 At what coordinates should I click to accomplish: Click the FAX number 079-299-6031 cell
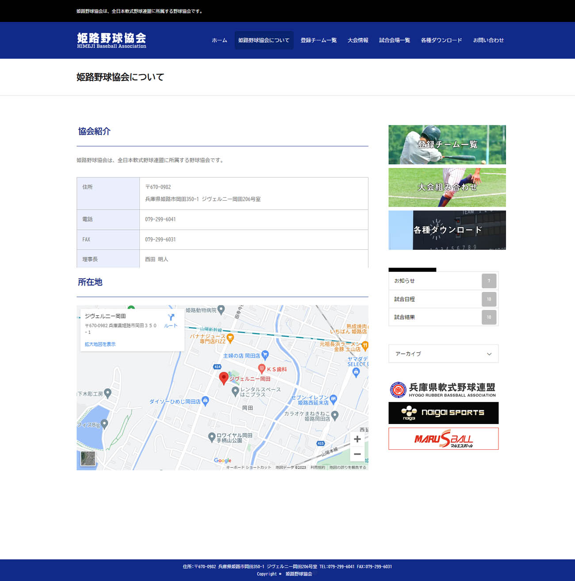click(254, 240)
